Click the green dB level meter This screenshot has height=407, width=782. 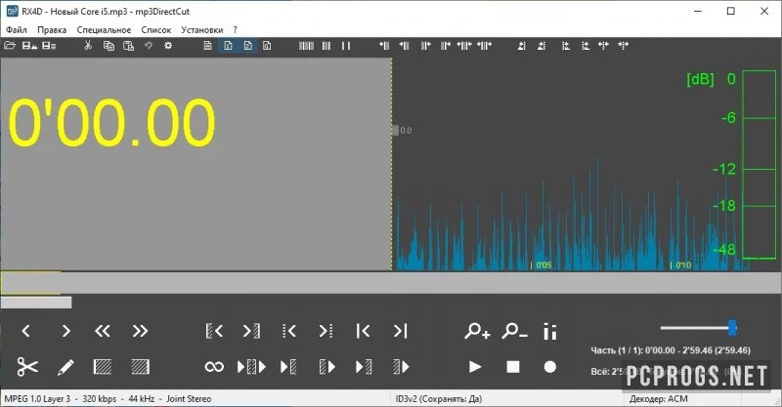760,164
